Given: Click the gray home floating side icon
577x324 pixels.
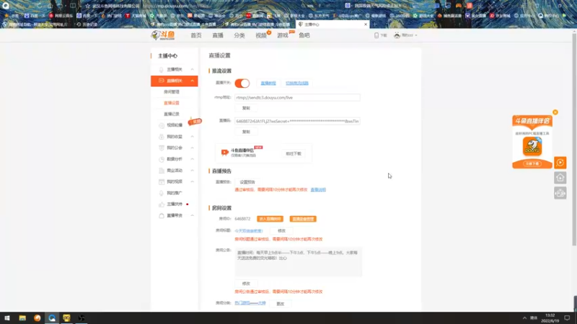Looking at the screenshot, I should (x=560, y=178).
